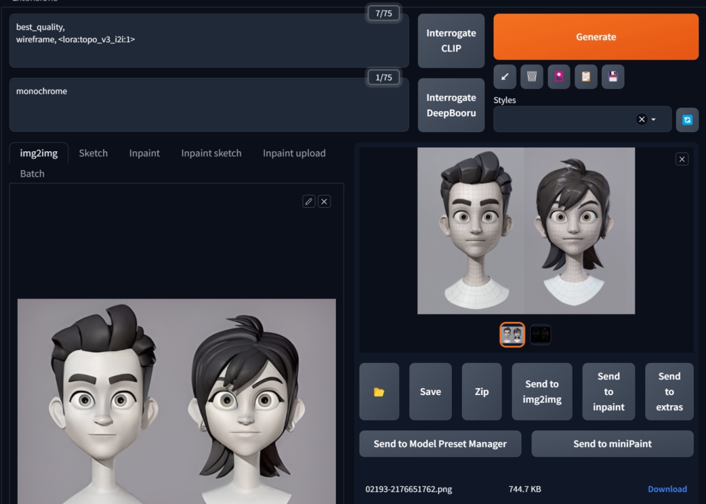The height and width of the screenshot is (504, 706).
Task: Open the Sketch tab
Action: click(93, 153)
